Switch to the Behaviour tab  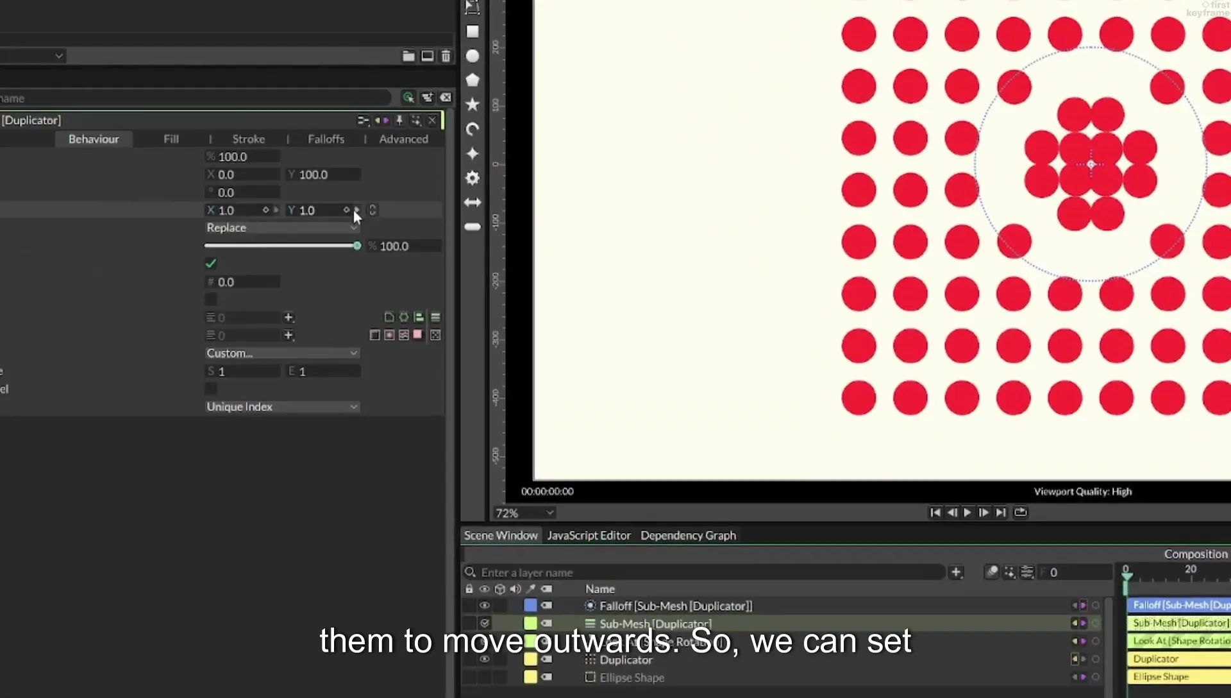click(94, 139)
